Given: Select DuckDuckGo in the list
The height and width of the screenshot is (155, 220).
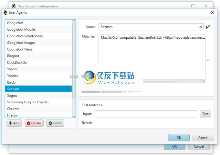Looking at the screenshot, I should (39, 63).
